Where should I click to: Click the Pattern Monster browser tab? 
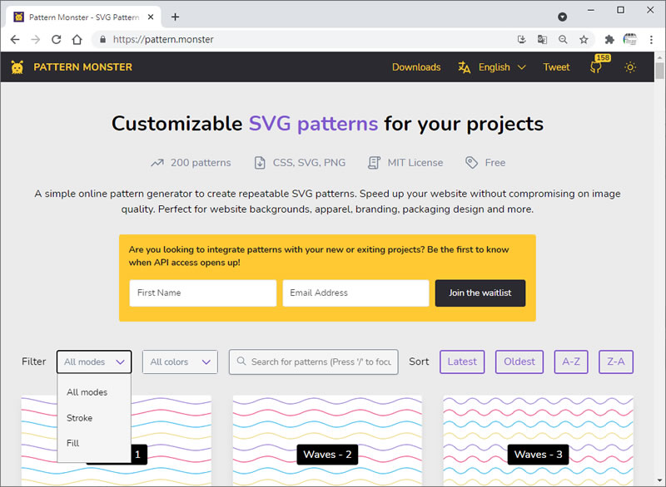pyautogui.click(x=84, y=17)
